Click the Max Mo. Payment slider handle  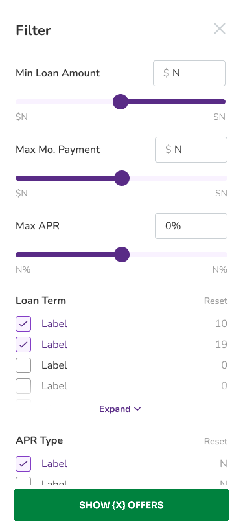pyautogui.click(x=122, y=178)
